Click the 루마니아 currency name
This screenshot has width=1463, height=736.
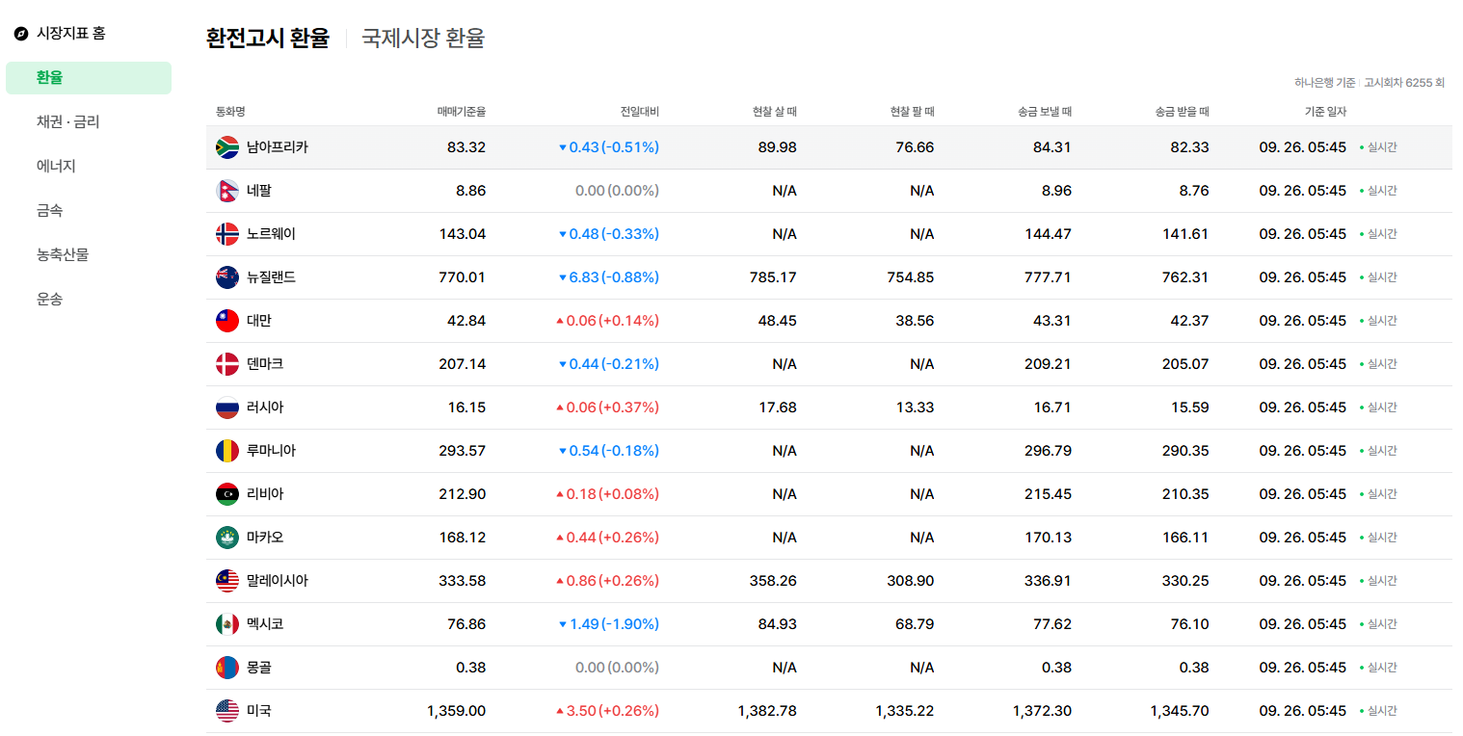(x=271, y=451)
